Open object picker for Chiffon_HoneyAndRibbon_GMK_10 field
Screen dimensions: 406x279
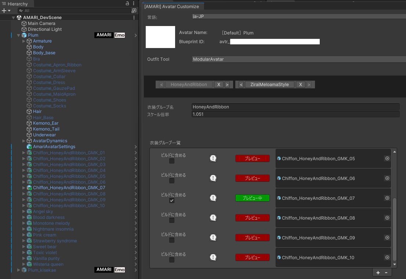click(x=387, y=257)
